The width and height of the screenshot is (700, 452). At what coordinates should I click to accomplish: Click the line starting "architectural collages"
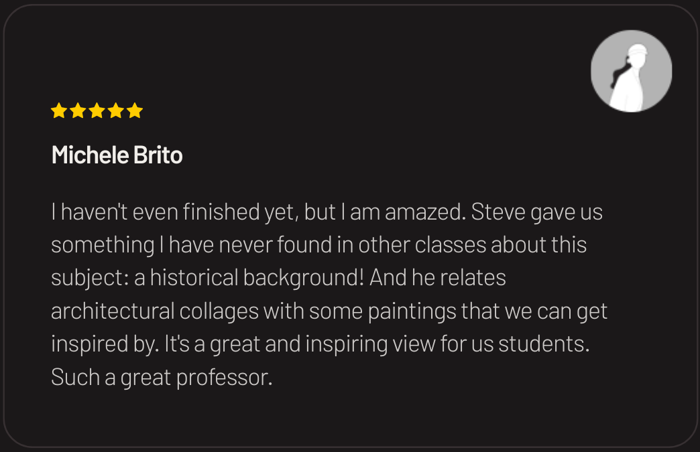[329, 311]
